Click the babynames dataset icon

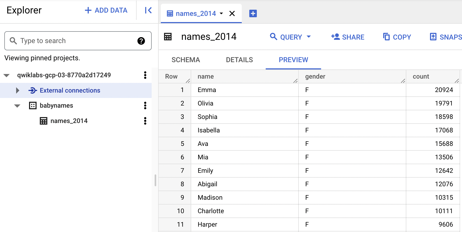point(33,106)
